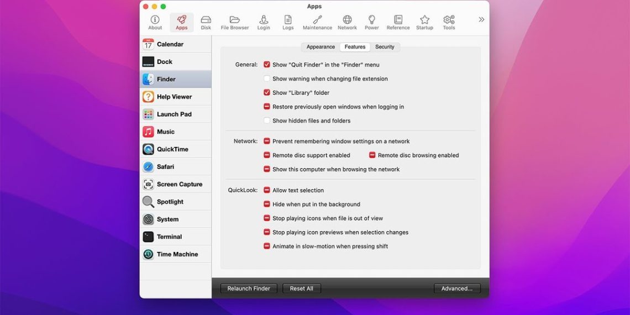
Task: Open the Network globe icon
Action: coord(347,22)
